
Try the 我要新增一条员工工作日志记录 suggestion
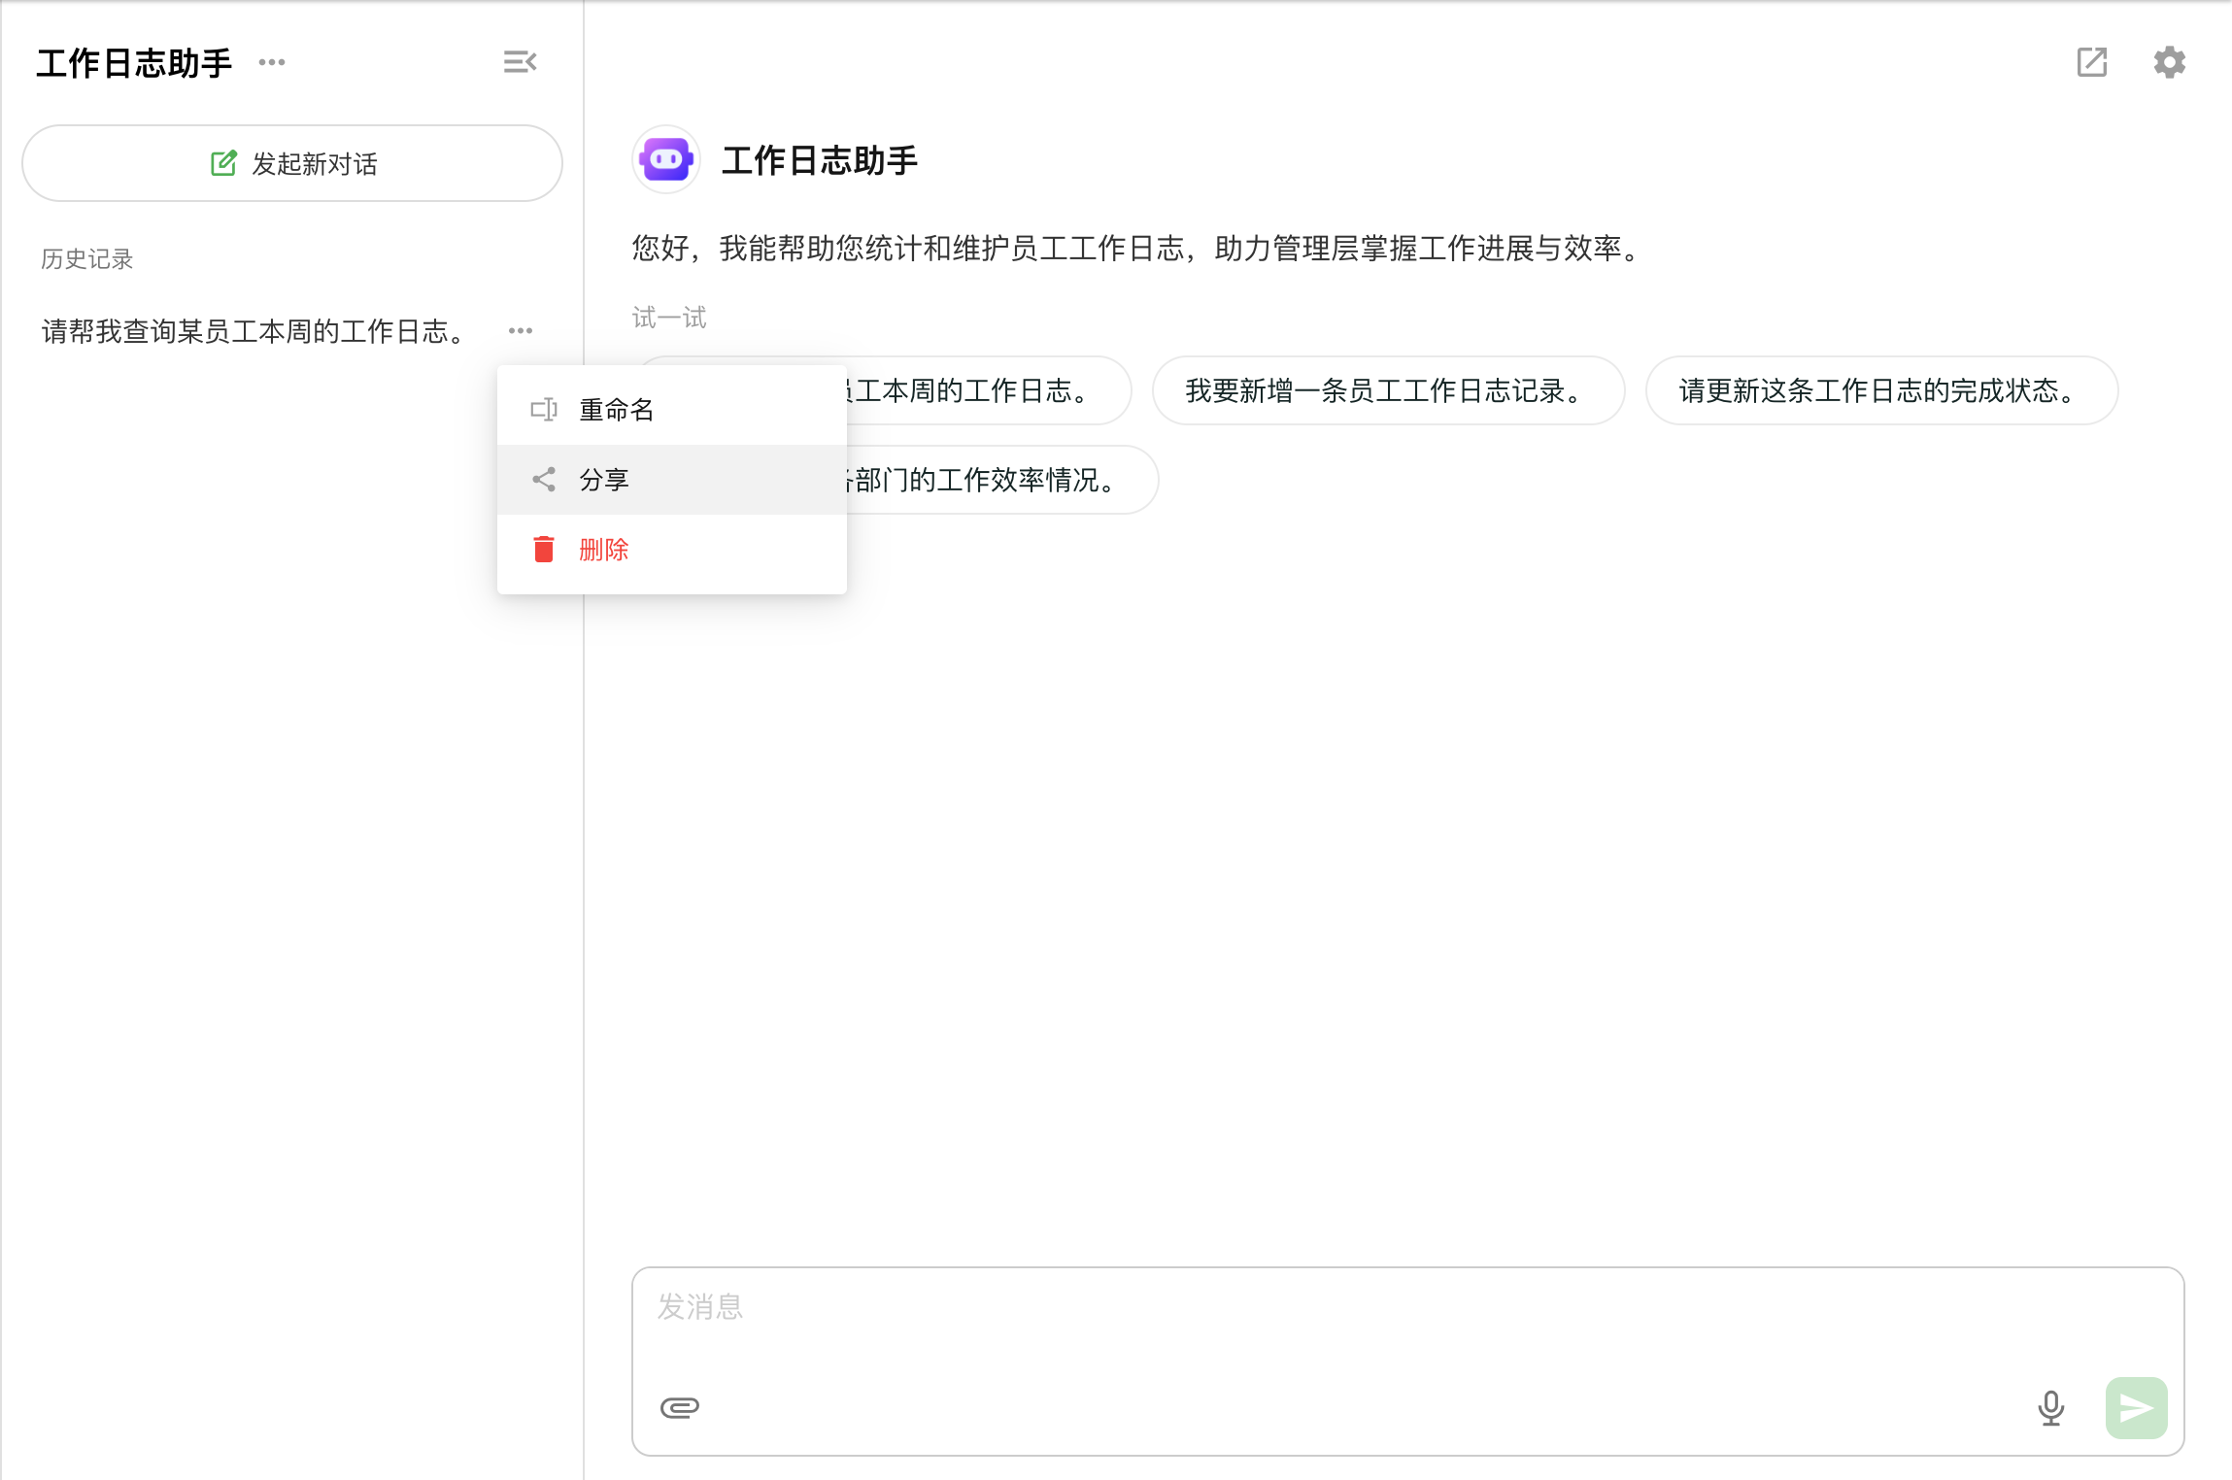1387,390
